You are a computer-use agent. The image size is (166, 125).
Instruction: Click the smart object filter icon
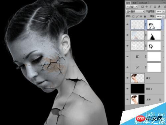point(159,7)
